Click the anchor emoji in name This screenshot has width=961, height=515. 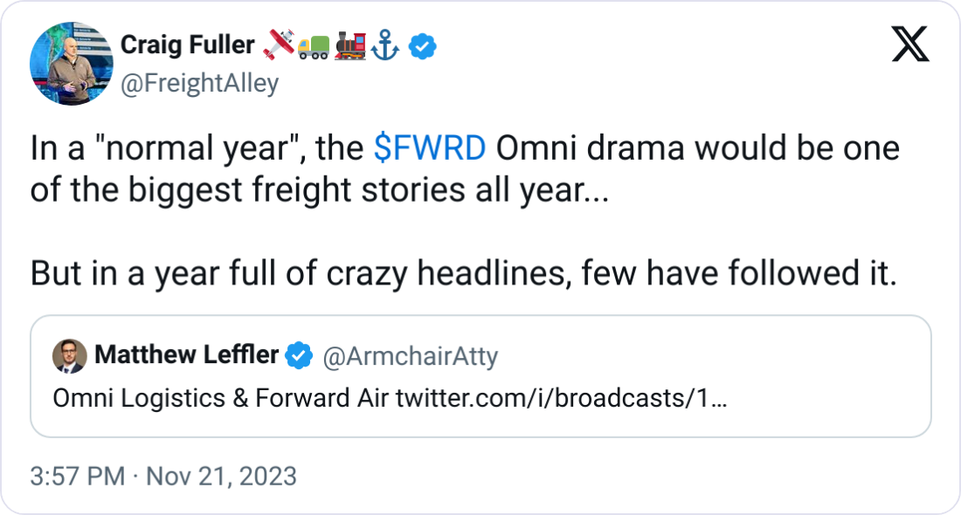[385, 46]
